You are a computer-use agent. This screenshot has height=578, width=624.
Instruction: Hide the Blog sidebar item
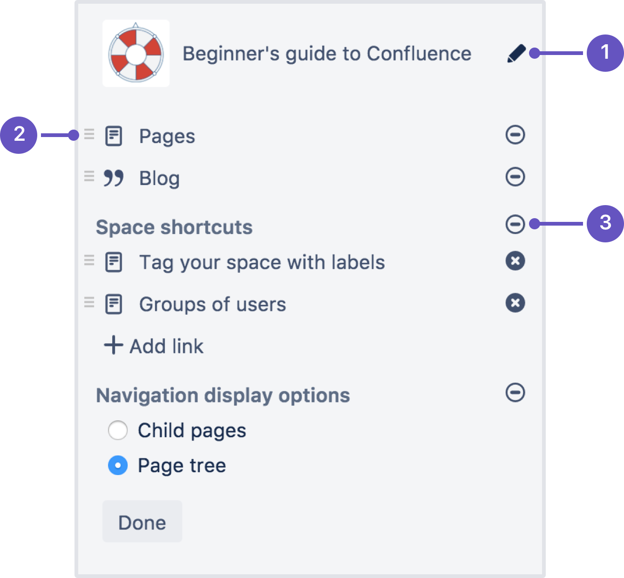click(x=515, y=177)
